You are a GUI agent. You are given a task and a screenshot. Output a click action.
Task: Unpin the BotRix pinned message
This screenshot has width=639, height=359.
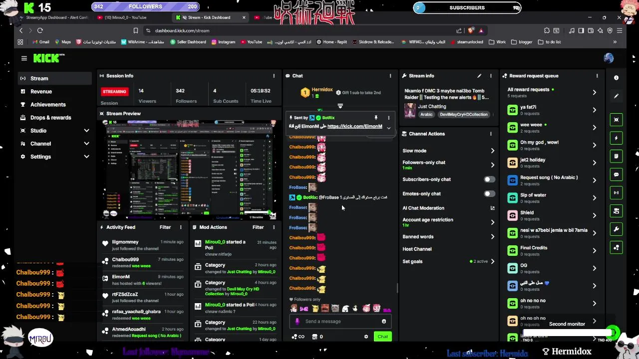(376, 118)
